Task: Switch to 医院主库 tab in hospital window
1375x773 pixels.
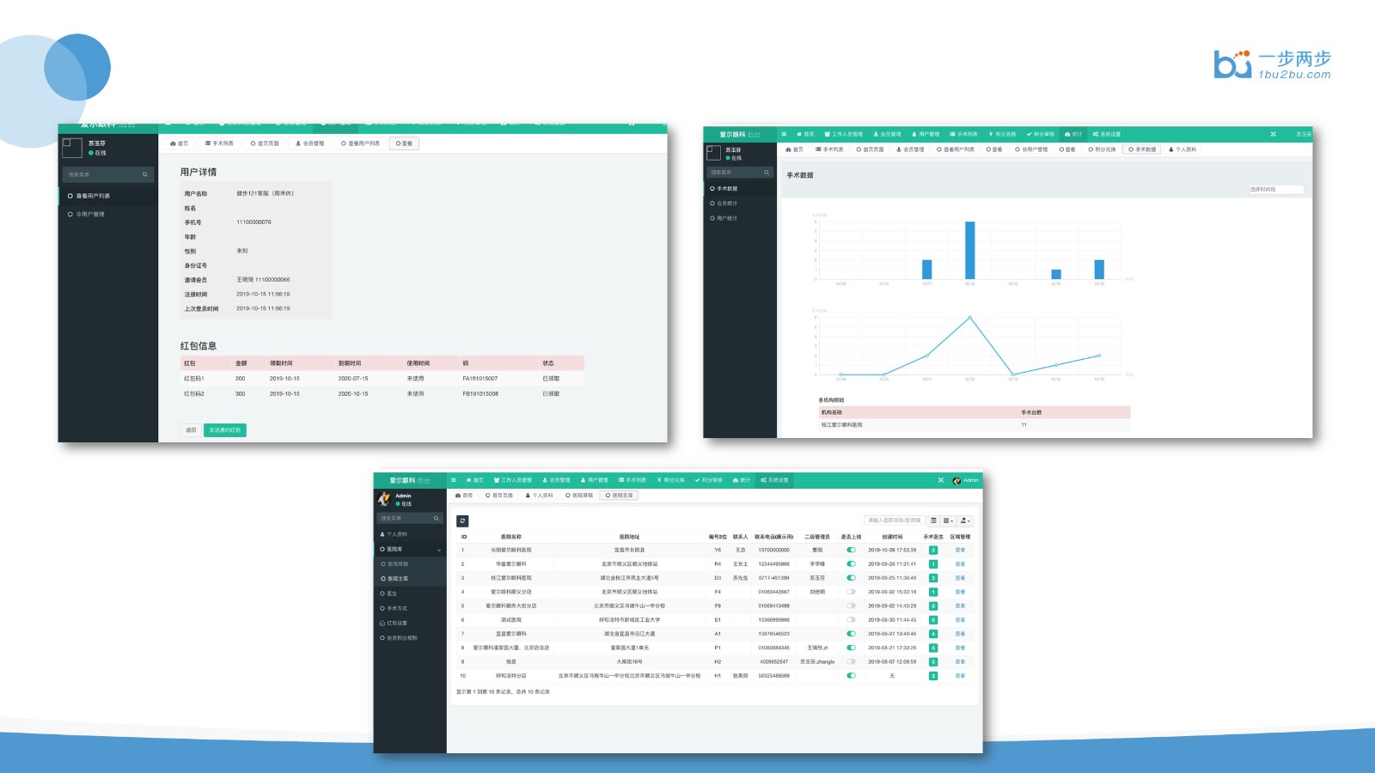Action: 619,496
